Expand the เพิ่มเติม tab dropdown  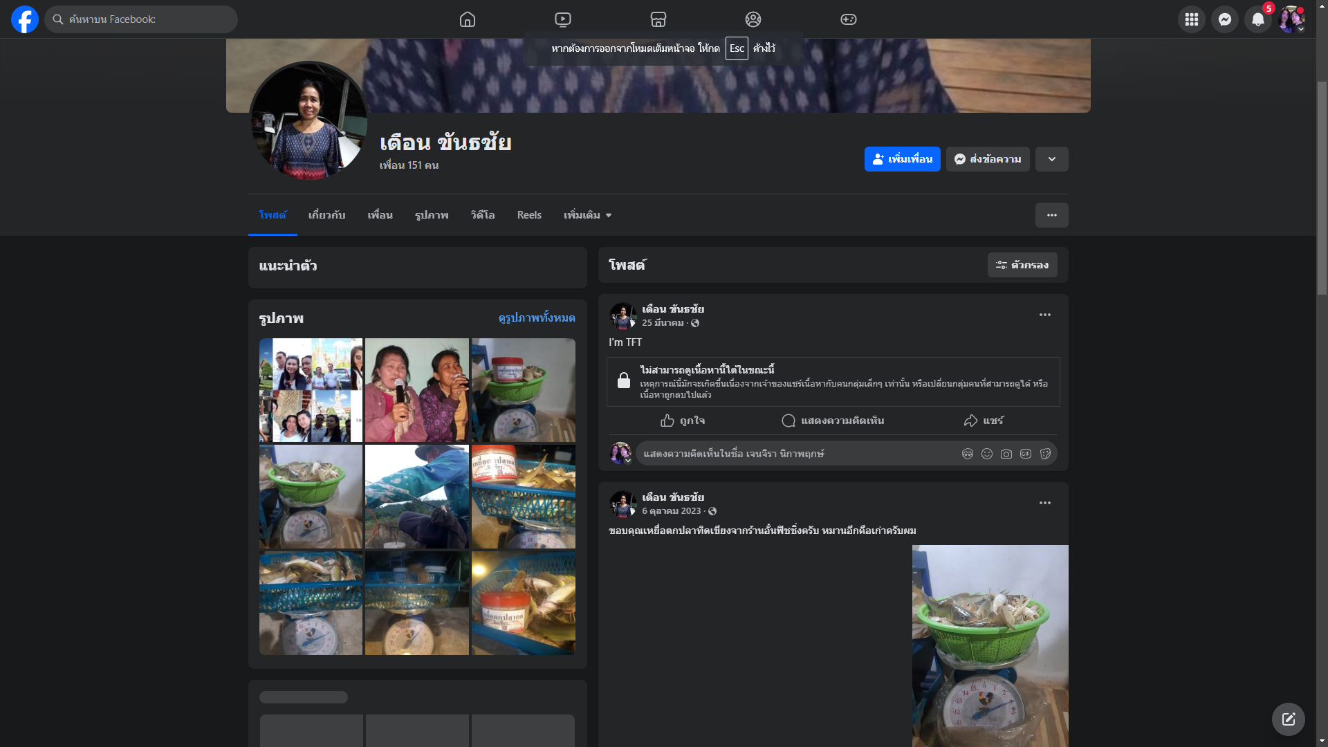[x=587, y=215]
